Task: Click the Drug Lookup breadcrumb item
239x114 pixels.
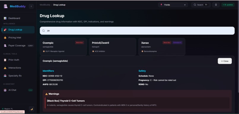Action: [59, 5]
